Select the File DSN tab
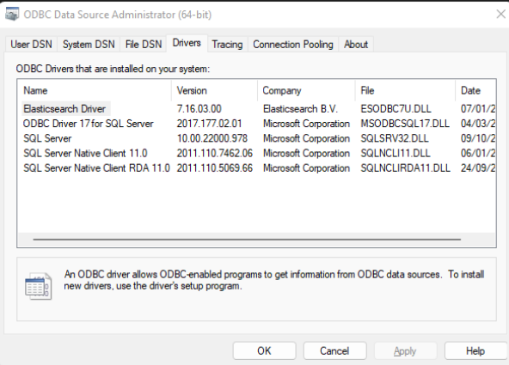Screen dimensions: 509x365 pos(144,44)
